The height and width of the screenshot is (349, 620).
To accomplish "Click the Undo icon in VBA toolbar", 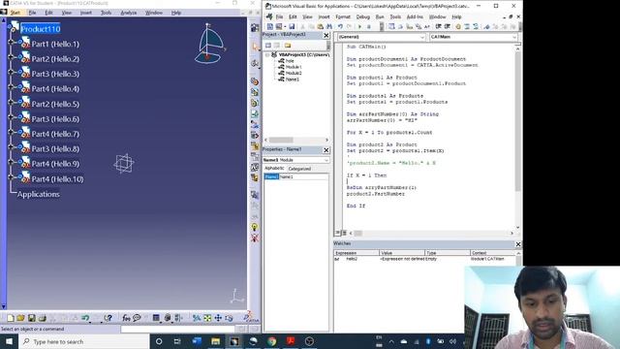I will (340, 26).
